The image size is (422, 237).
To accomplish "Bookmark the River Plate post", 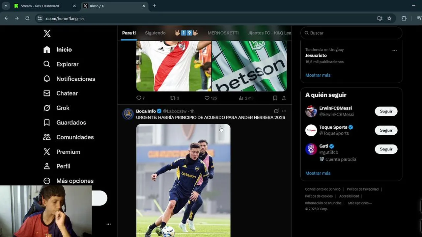I will pyautogui.click(x=275, y=98).
